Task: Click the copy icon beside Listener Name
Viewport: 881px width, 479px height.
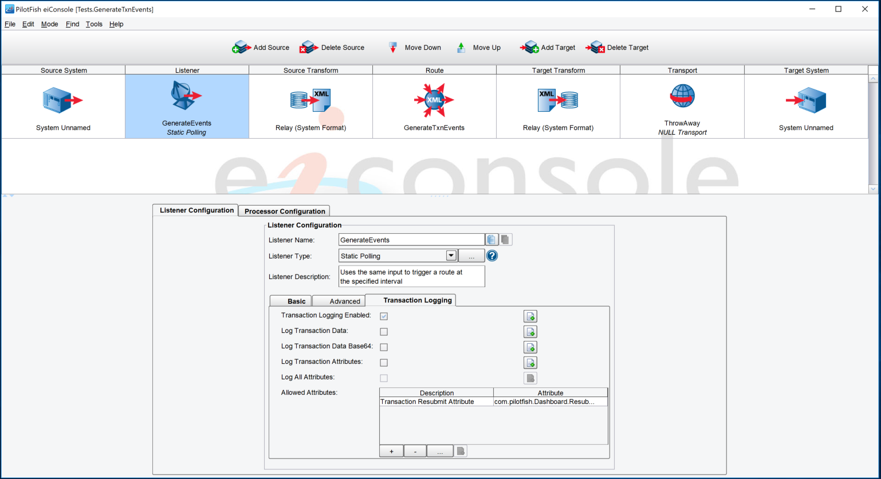Action: [x=492, y=239]
